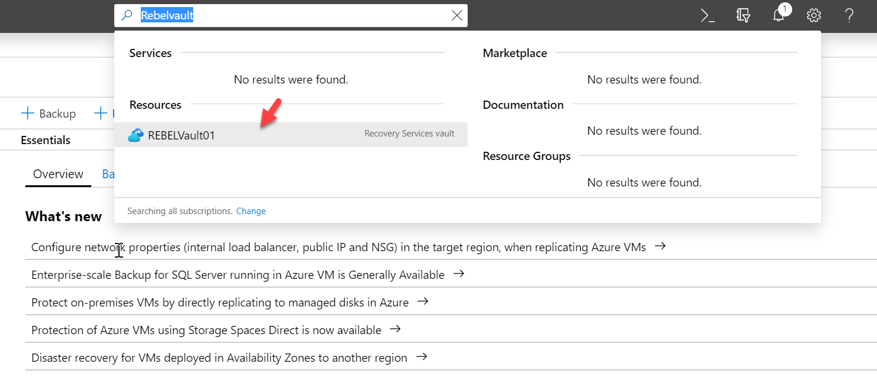This screenshot has height=380, width=877.
Task: Click the Recovery Services vault type label
Action: tap(409, 134)
